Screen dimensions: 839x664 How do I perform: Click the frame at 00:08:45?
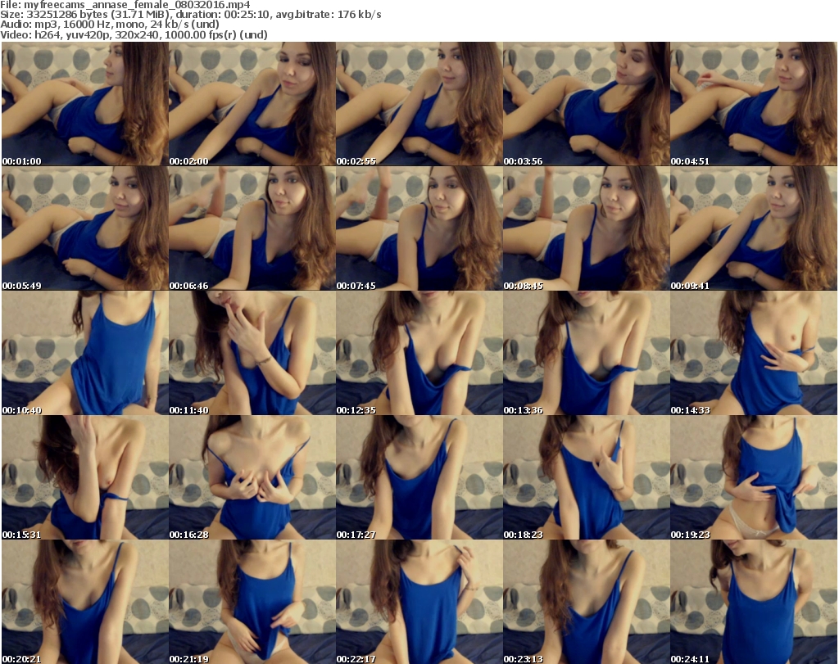[587, 228]
